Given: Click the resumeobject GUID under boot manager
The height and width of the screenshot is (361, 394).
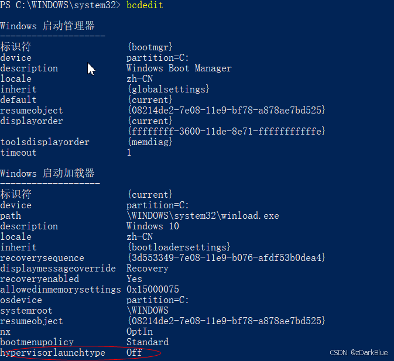Looking at the screenshot, I should coord(226,110).
